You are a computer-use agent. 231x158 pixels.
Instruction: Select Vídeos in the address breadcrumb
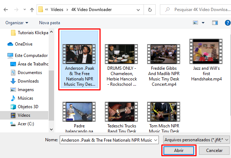(57, 10)
